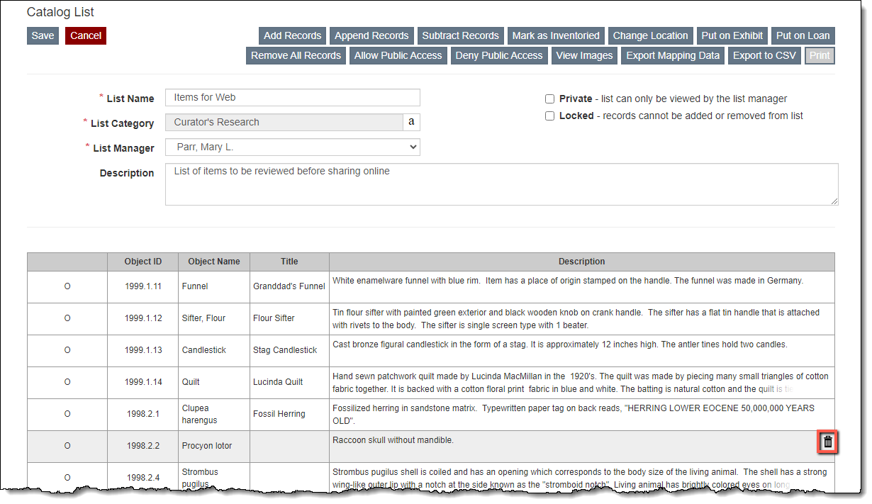Viewport: 872px width, 504px height.
Task: Click the trash icon on Procyon lotor row
Action: [827, 442]
